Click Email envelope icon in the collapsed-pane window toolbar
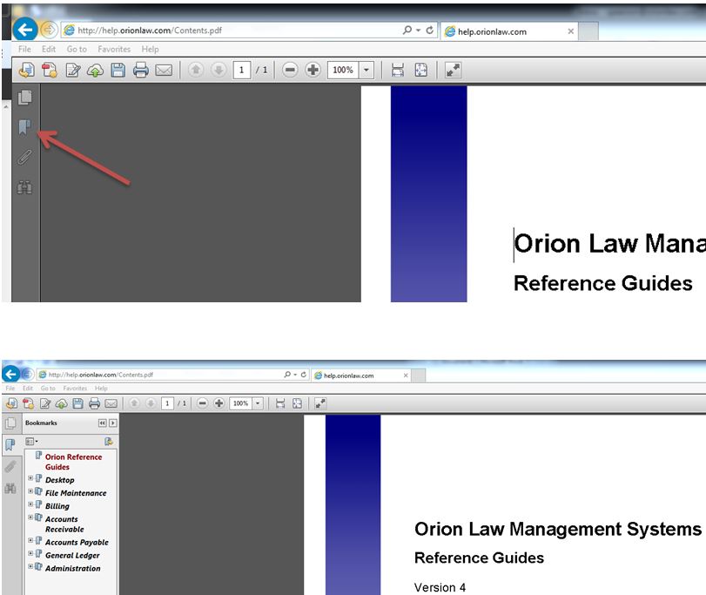 pyautogui.click(x=164, y=71)
